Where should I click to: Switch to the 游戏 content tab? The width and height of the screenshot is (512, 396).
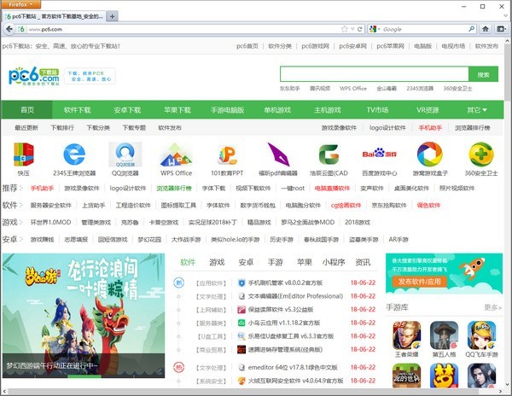tap(217, 262)
